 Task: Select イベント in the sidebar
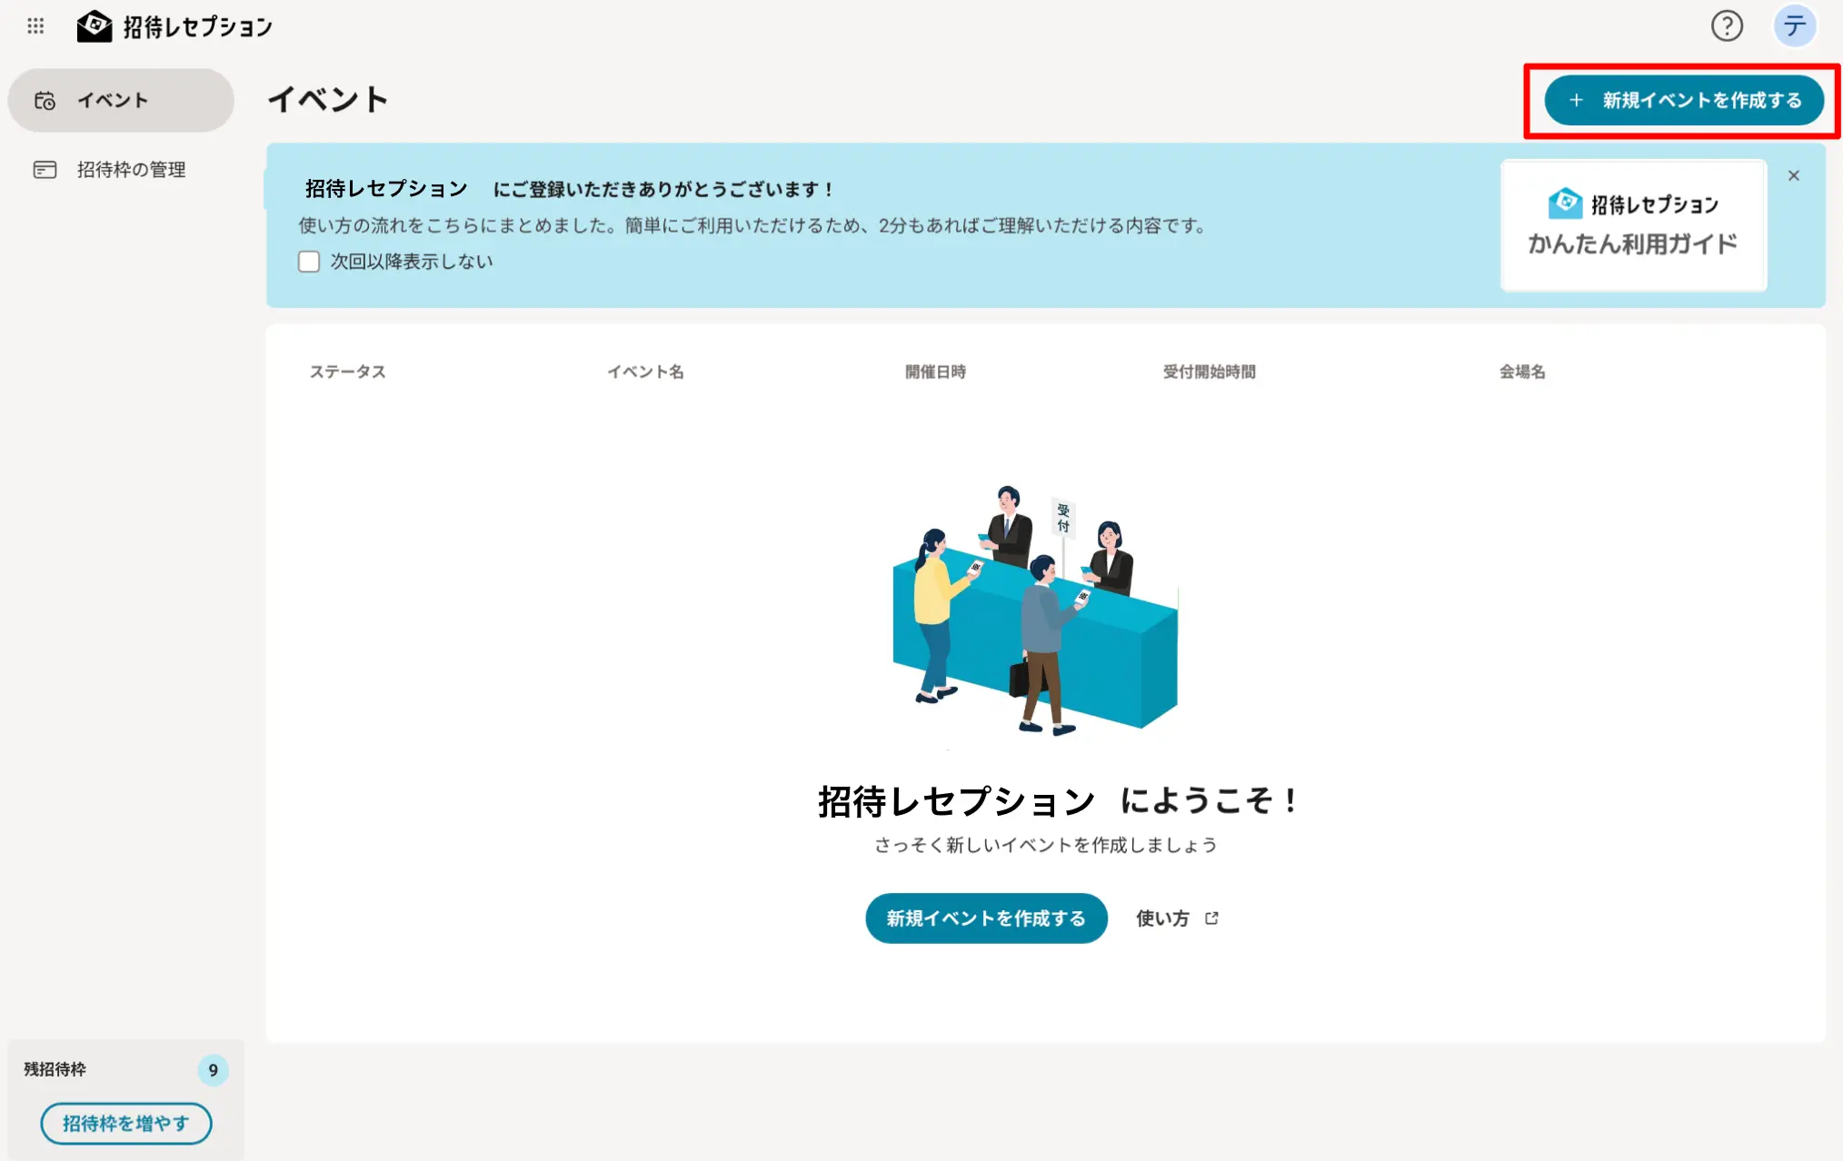tap(121, 100)
